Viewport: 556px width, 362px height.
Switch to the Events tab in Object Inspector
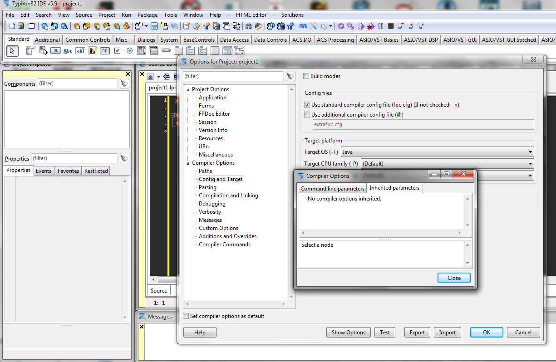(44, 171)
